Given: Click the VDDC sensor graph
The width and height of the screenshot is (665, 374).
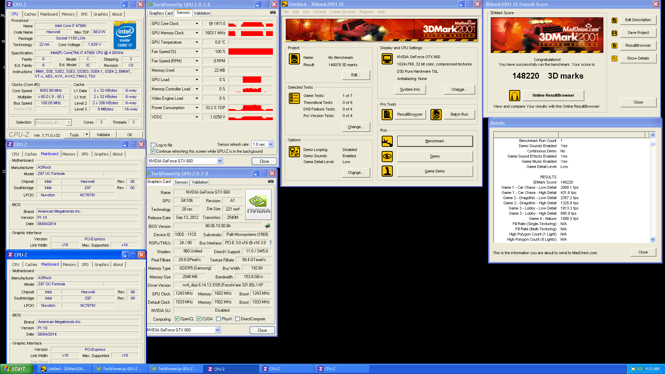Looking at the screenshot, I should [x=250, y=117].
